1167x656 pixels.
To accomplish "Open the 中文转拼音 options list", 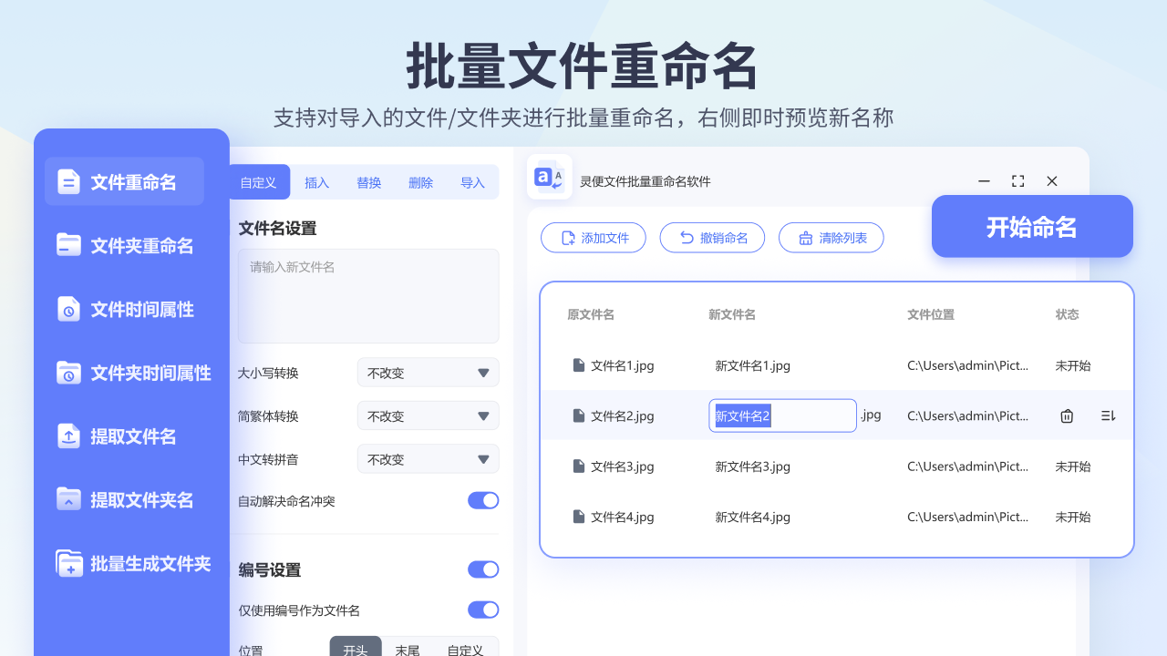I will tap(428, 458).
